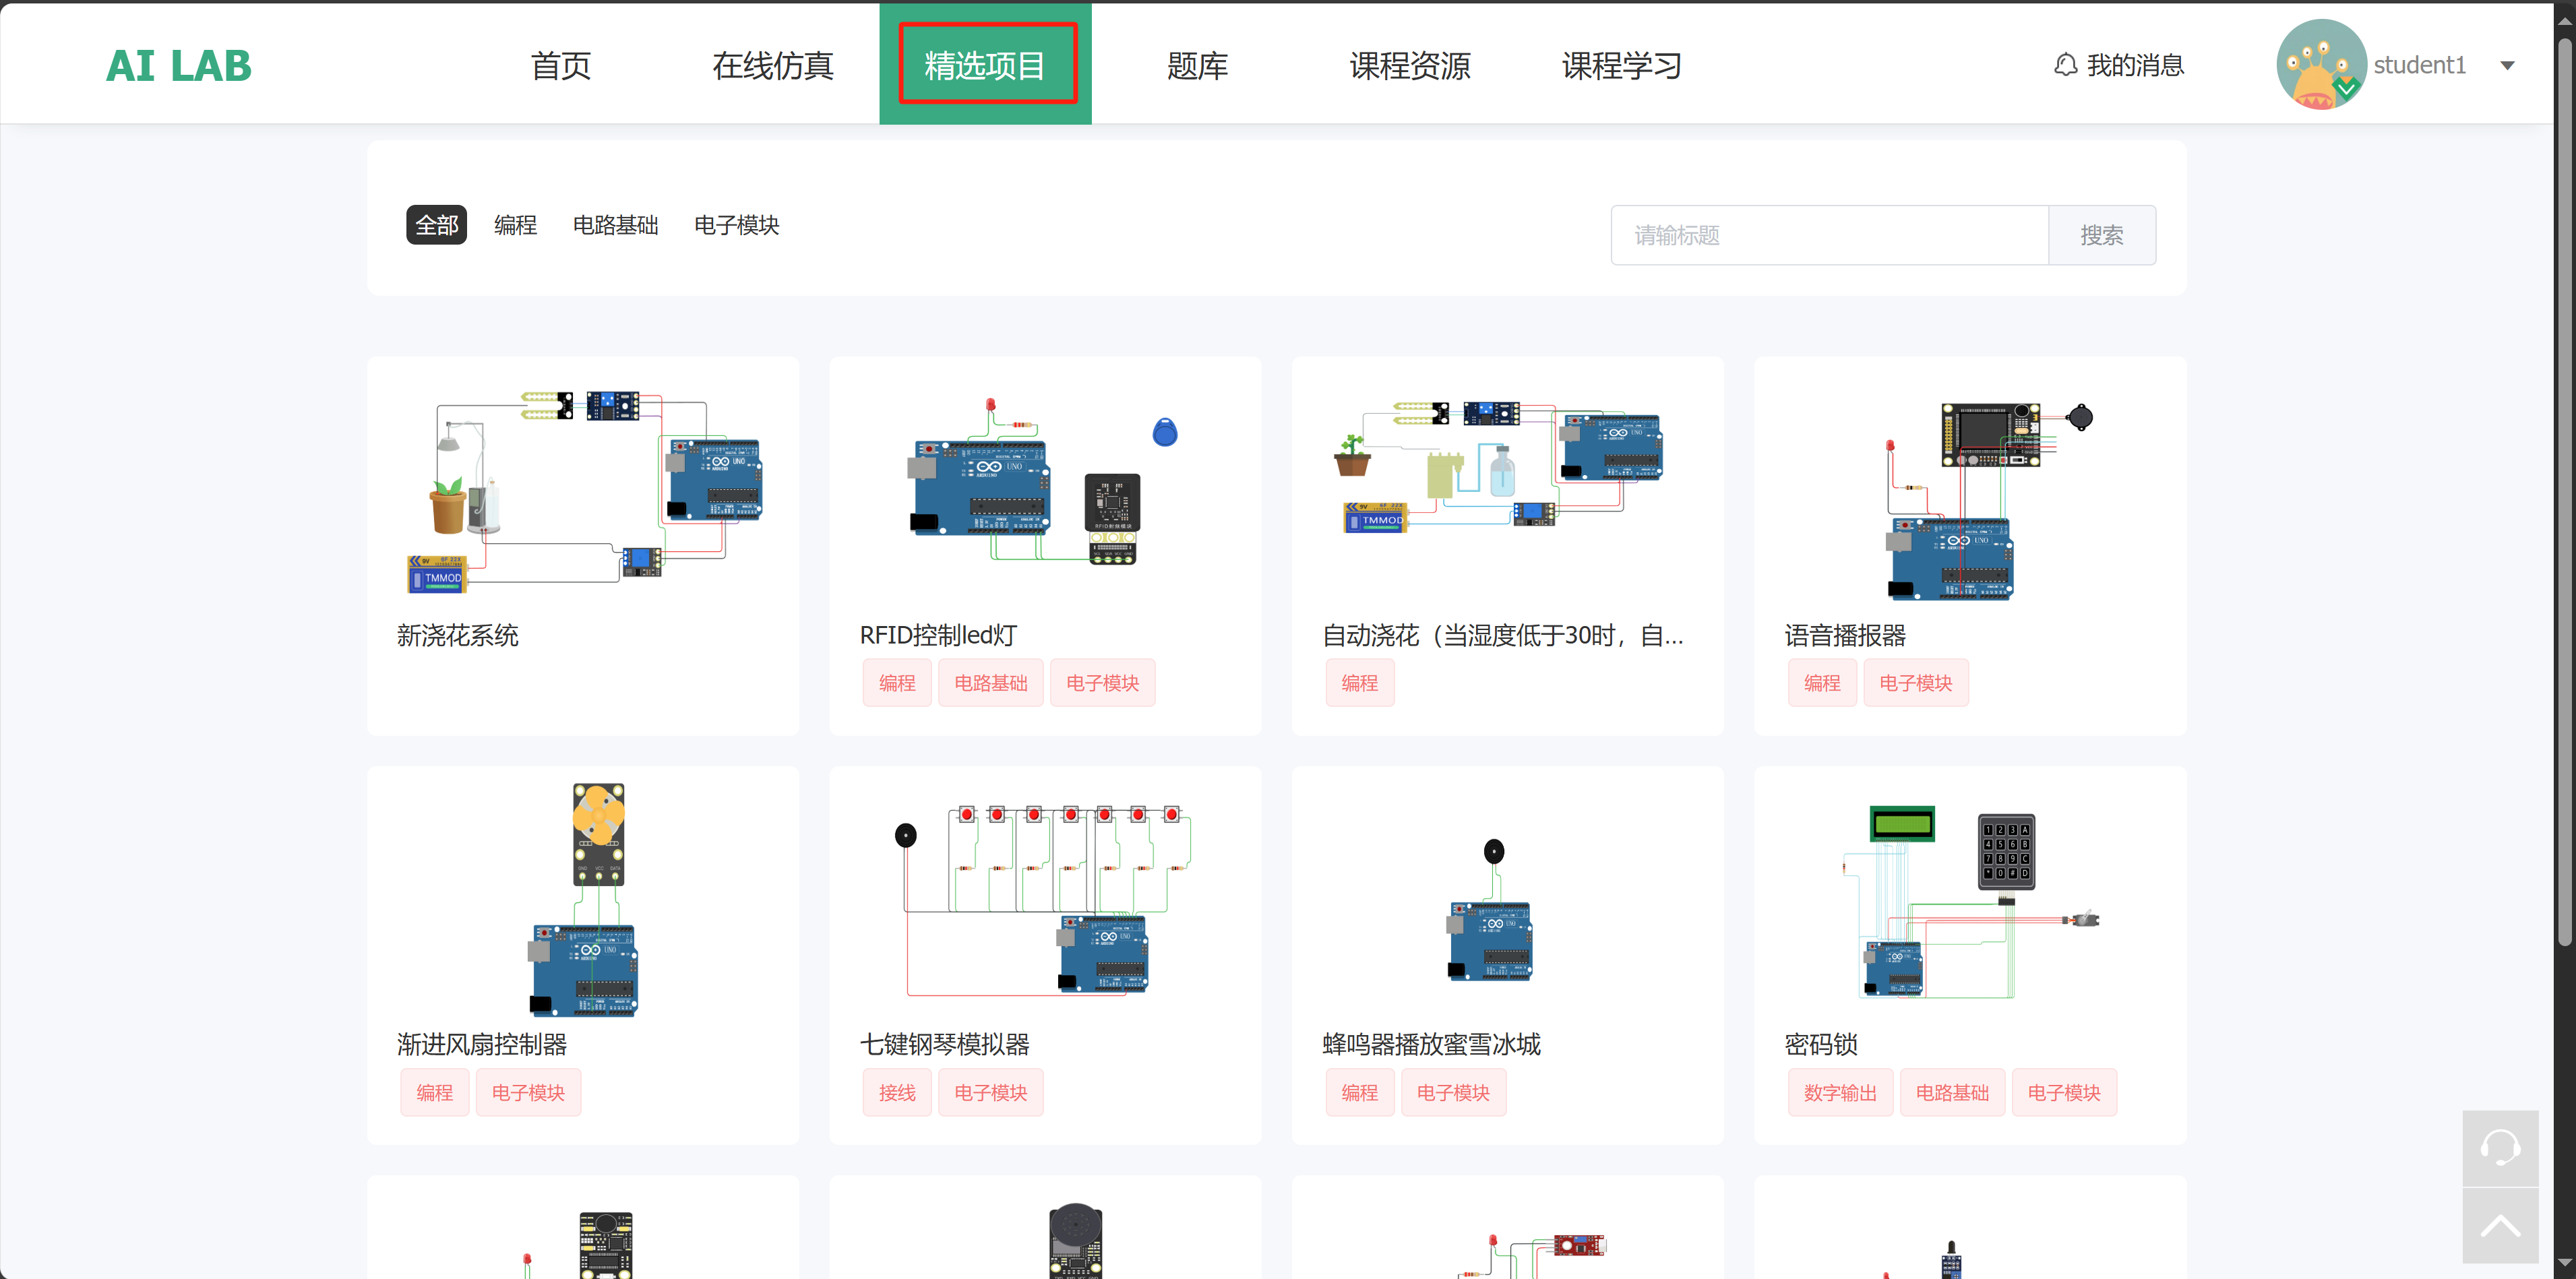The height and width of the screenshot is (1279, 2576).
Task: Select the 编程 category filter
Action: coord(515,225)
